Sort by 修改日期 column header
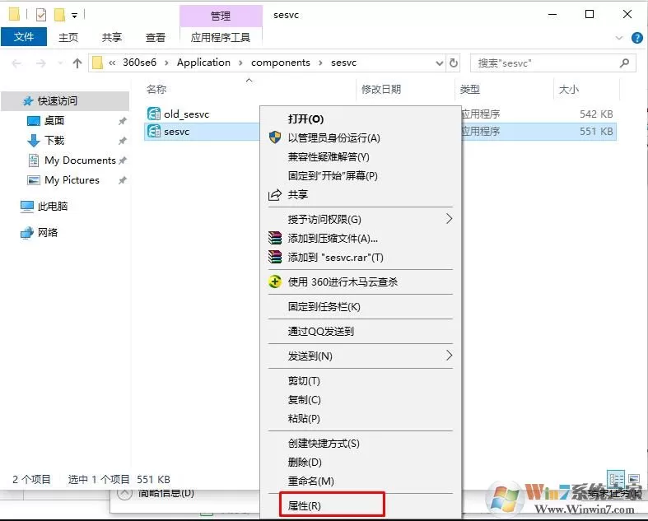 tap(381, 89)
